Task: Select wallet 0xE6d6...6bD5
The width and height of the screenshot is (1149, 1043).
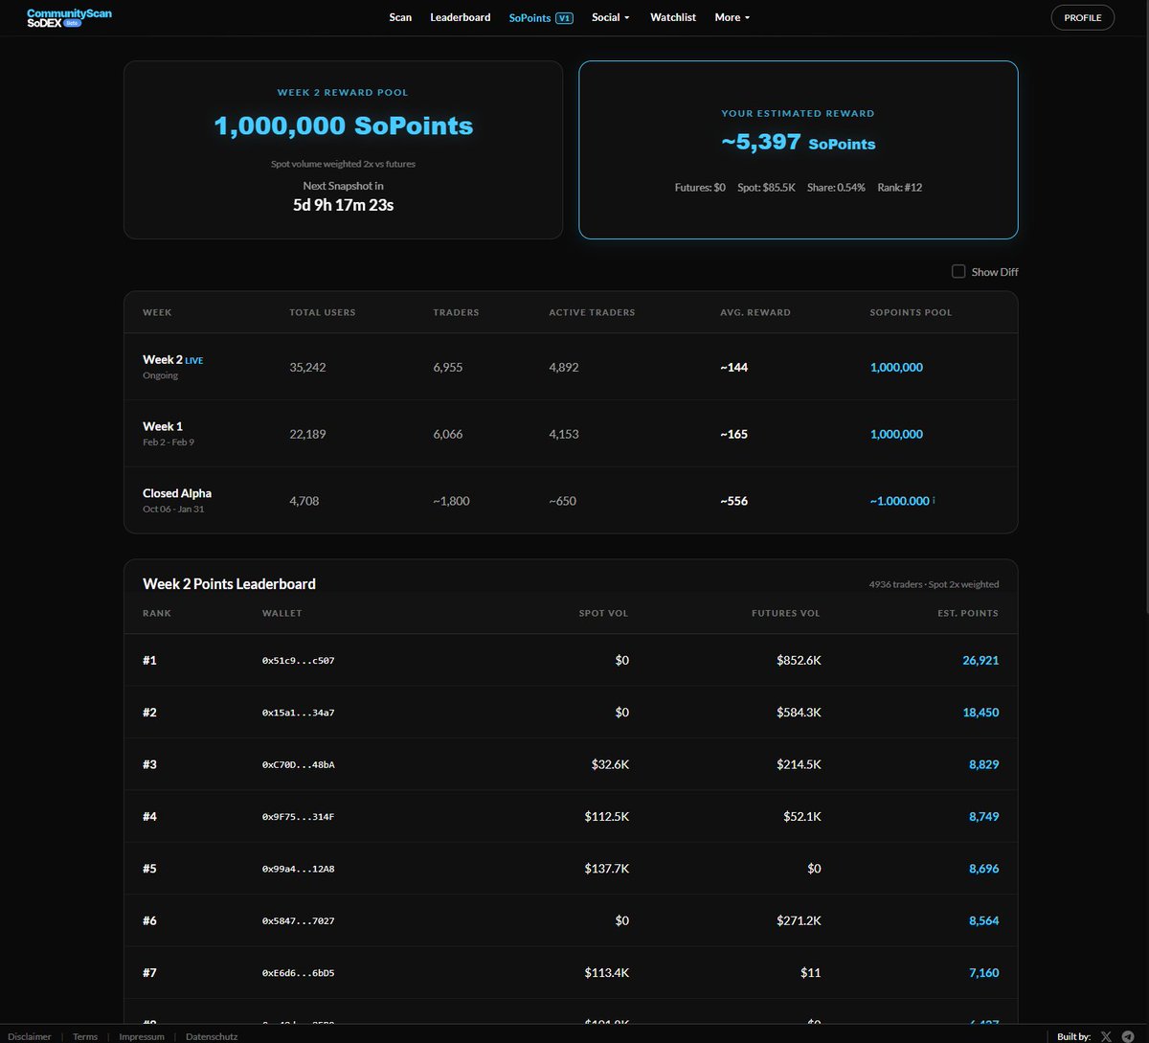Action: click(298, 972)
